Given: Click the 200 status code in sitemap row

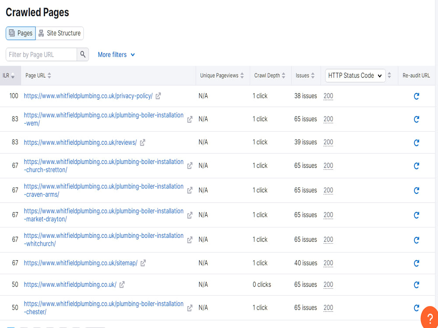Looking at the screenshot, I should tap(328, 263).
